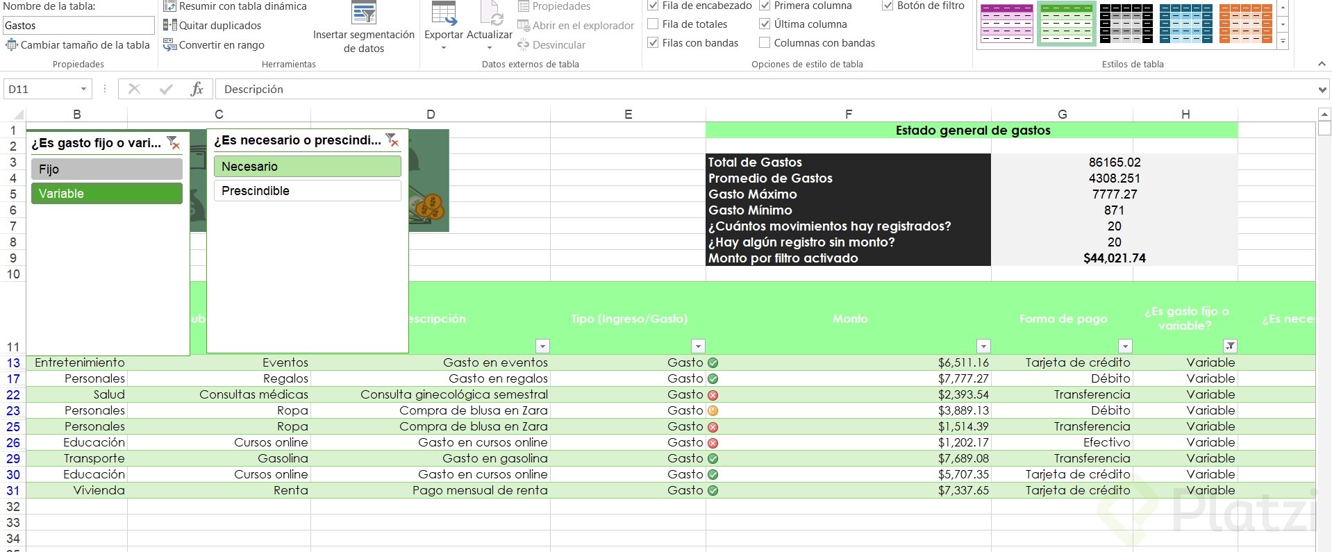Click the Actualizar refresh icon
The image size is (1332, 552).
coord(490,14)
